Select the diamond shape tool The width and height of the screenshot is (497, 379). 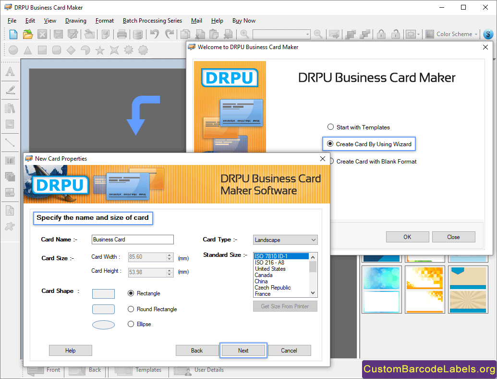pyautogui.click(x=71, y=50)
